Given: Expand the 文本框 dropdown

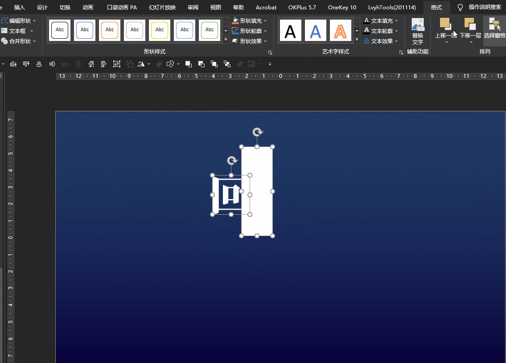Looking at the screenshot, I should pyautogui.click(x=32, y=31).
